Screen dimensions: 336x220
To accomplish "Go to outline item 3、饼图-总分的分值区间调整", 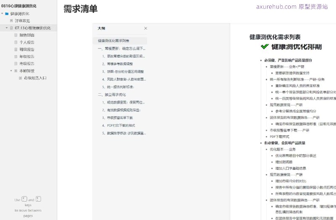I will [x=123, y=72].
